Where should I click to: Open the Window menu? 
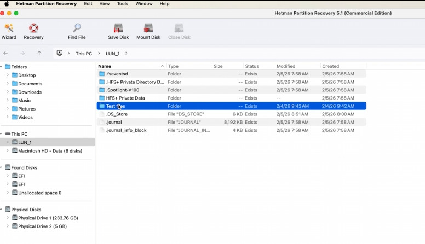pyautogui.click(x=144, y=4)
